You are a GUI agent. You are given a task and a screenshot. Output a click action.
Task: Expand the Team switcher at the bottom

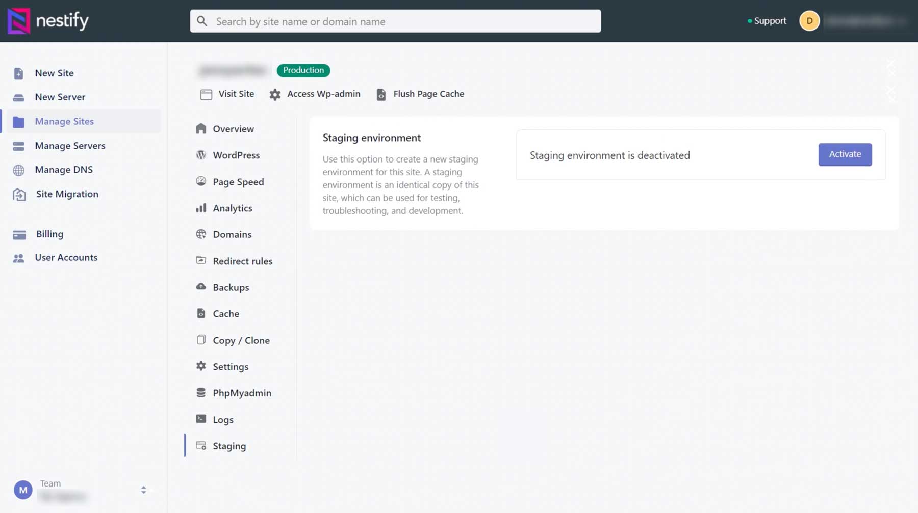click(144, 490)
